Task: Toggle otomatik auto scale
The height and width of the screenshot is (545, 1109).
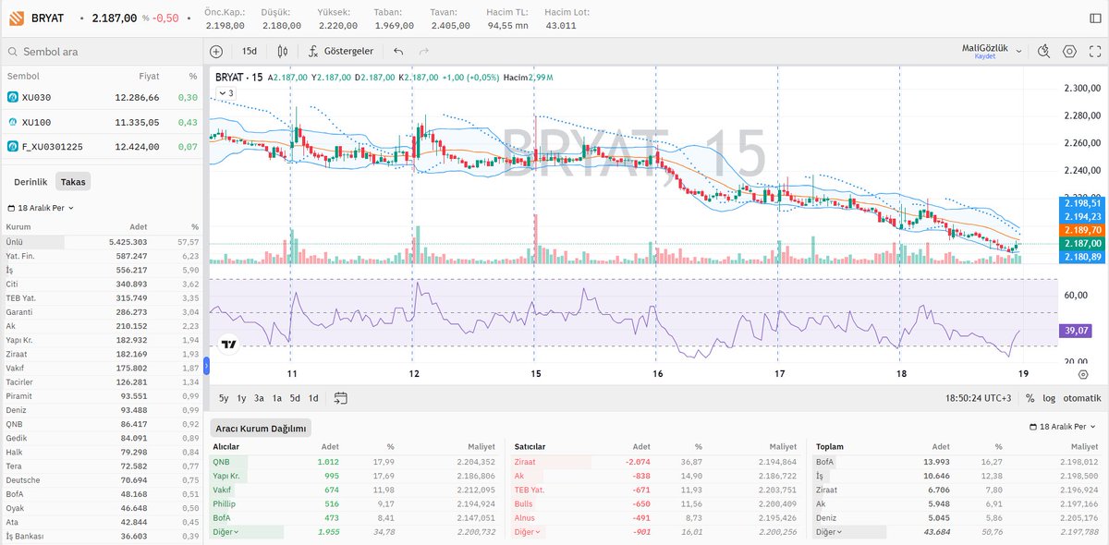Action: point(1081,398)
